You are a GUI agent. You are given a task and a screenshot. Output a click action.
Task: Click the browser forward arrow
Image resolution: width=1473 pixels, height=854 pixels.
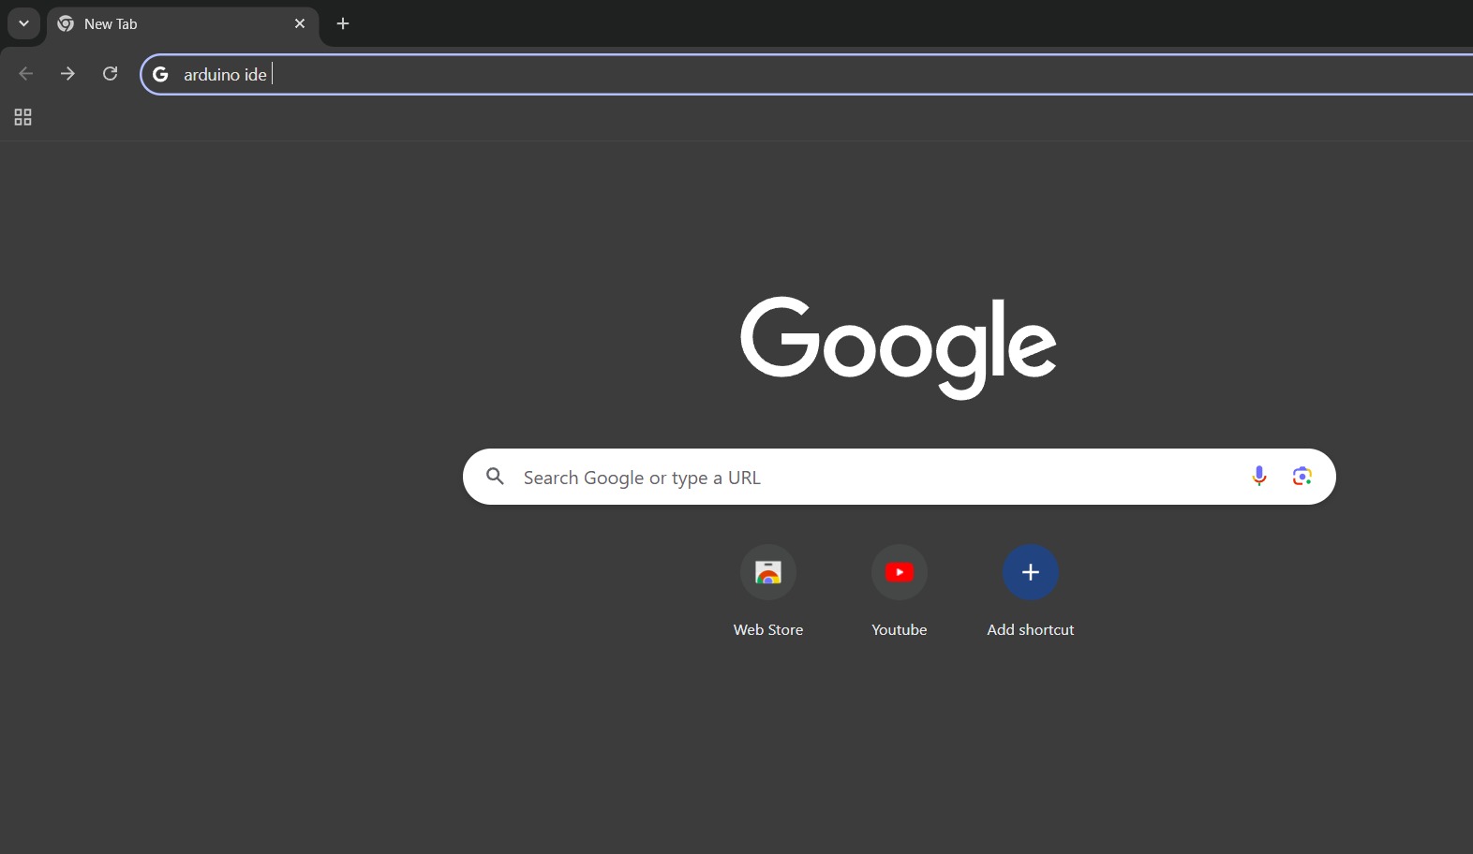click(67, 74)
